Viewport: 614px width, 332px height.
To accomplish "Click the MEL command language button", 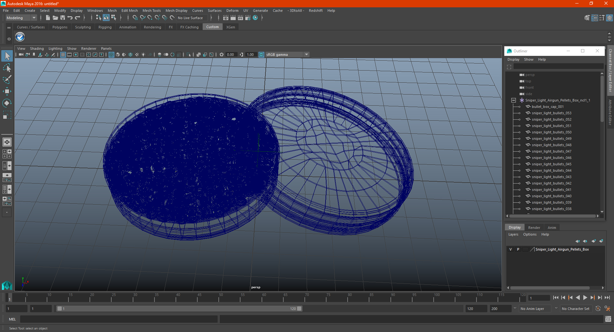I will point(12,319).
